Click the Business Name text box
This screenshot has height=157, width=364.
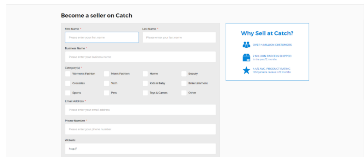[140, 57]
